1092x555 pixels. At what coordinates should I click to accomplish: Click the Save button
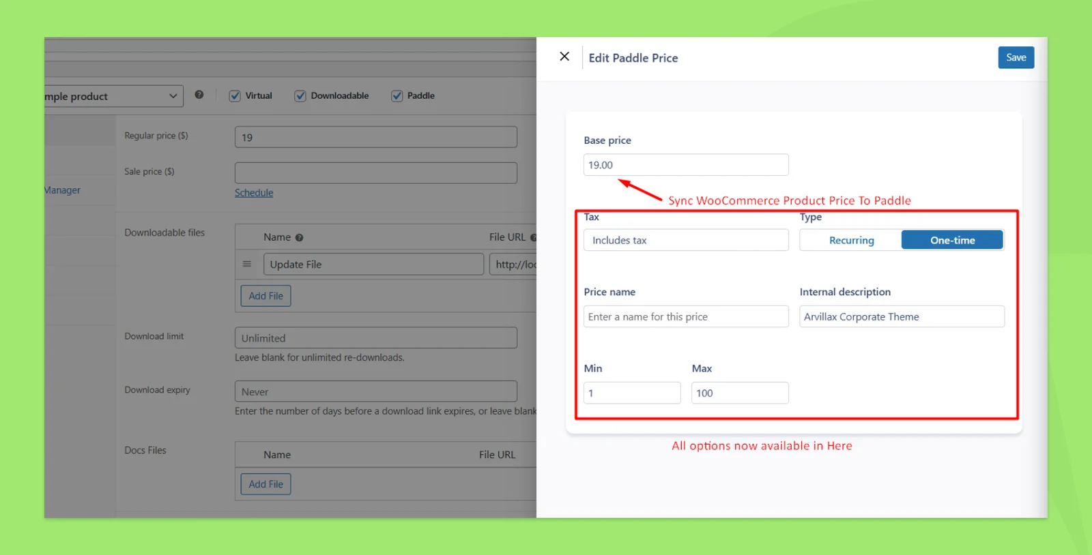click(1016, 57)
